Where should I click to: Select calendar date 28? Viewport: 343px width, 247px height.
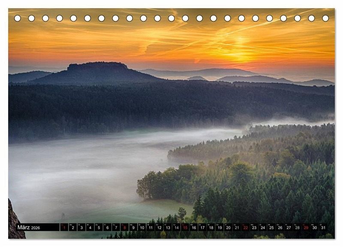click(x=298, y=227)
